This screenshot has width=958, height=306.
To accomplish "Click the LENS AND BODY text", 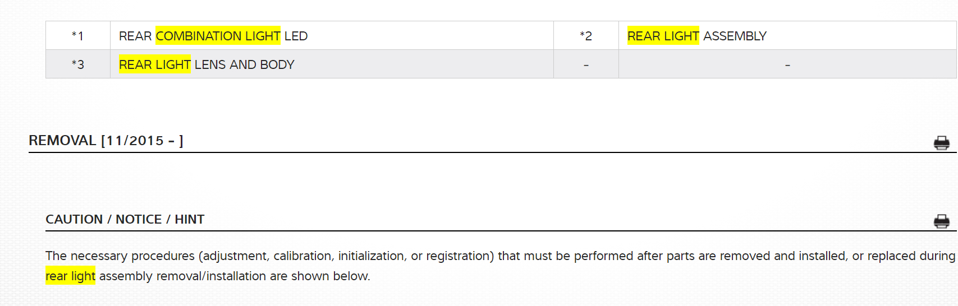I will (x=244, y=64).
